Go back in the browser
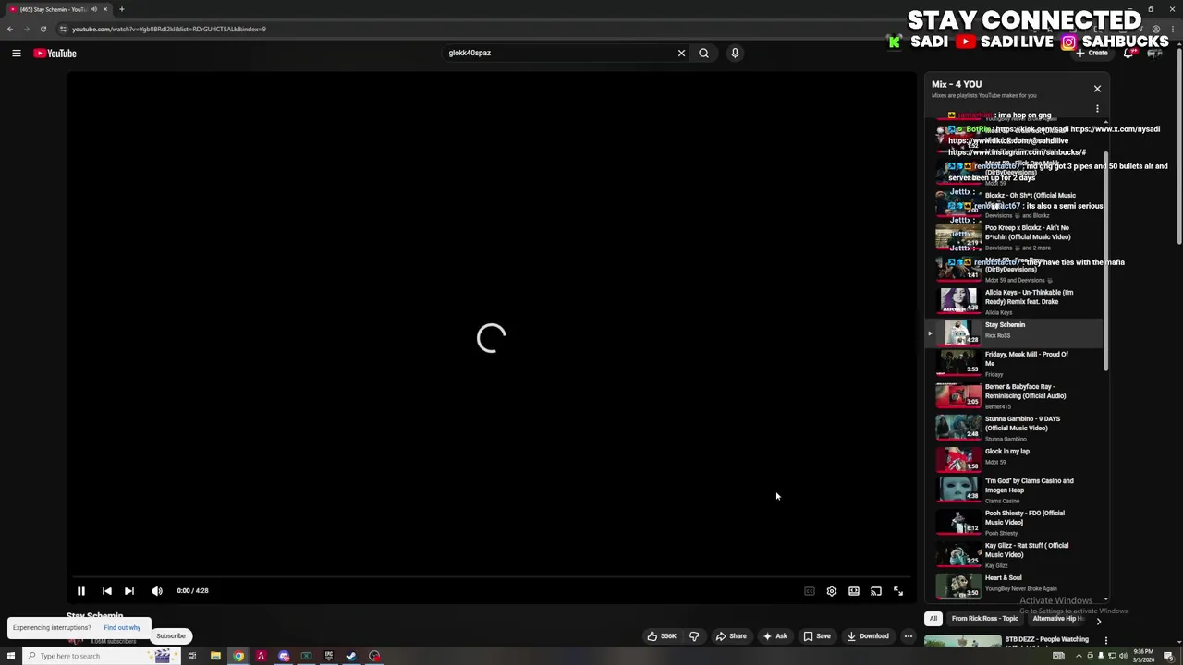Screen dimensions: 1183x665 (10, 29)
